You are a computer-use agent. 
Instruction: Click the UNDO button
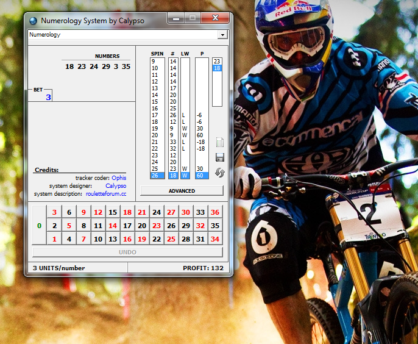[127, 252]
